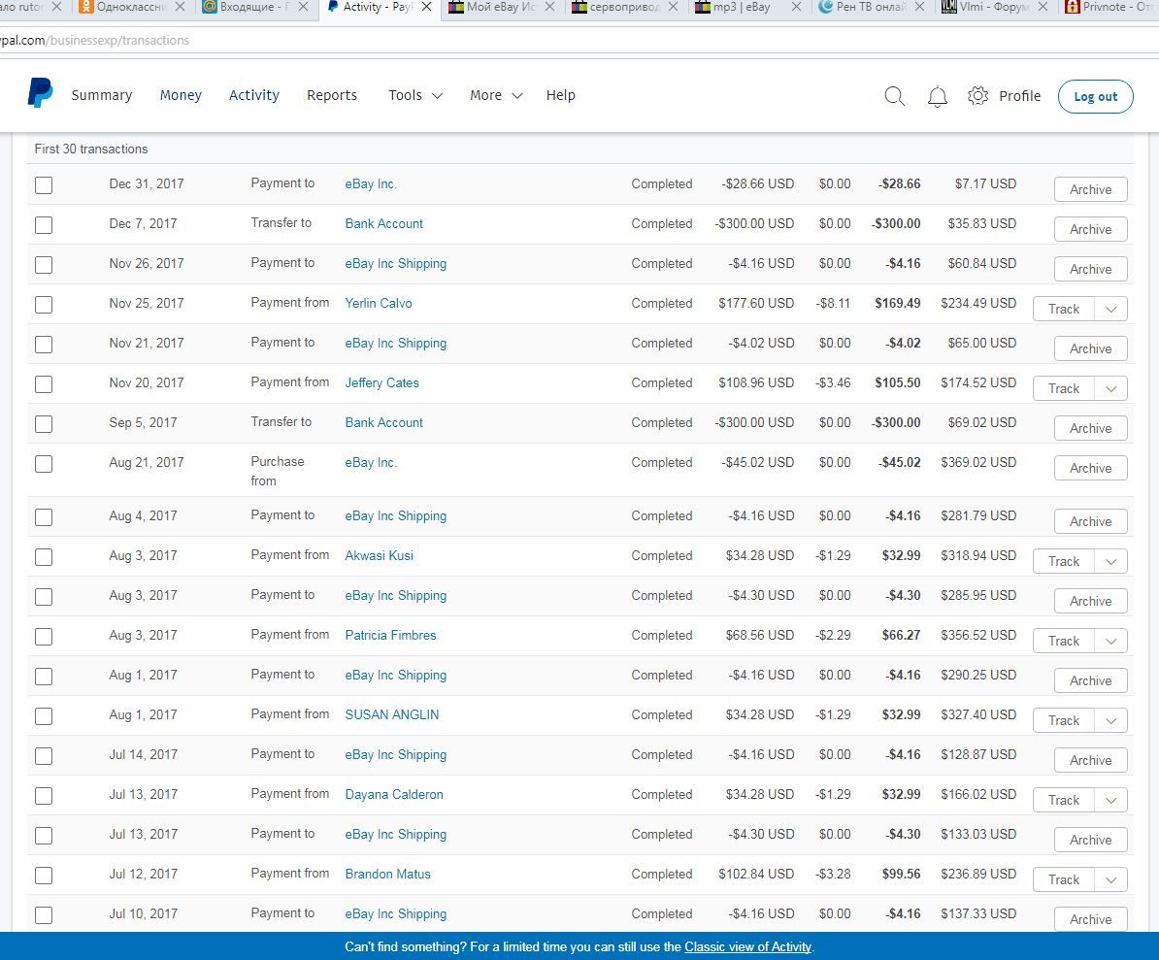1159x960 pixels.
Task: Open the search magnifier icon
Action: [894, 96]
